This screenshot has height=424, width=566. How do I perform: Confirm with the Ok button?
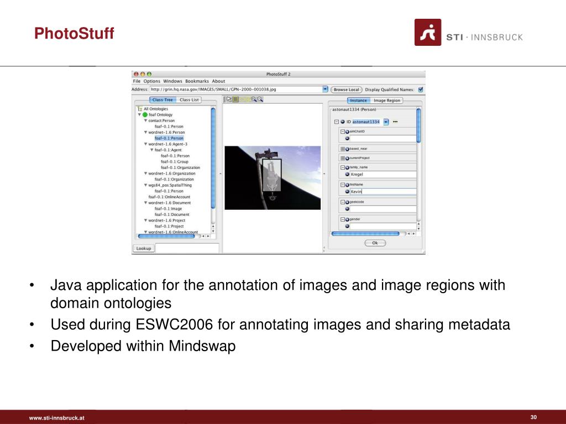pos(375,243)
